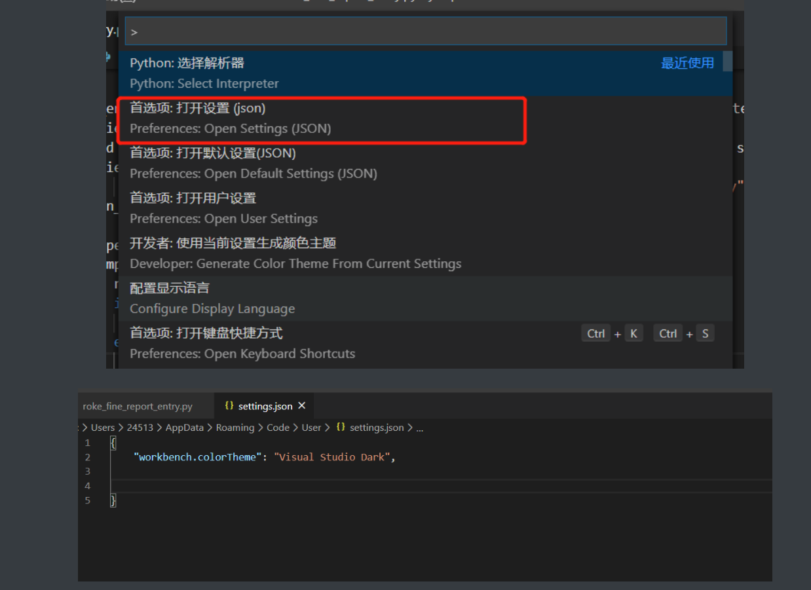The height and width of the screenshot is (590, 811).
Task: Select Configure Display Language command
Action: [426, 299]
